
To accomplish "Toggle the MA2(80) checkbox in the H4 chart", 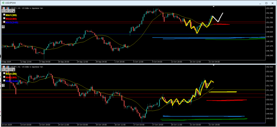I will click(4, 19).
